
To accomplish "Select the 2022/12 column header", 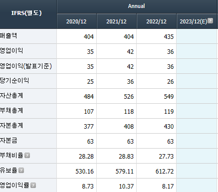I will tap(157, 21).
